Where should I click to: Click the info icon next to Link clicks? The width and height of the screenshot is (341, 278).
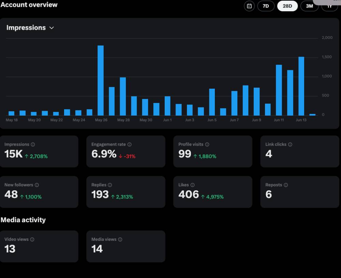290,144
